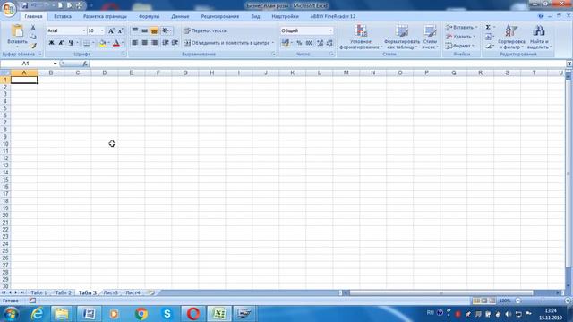Click the fx insert function button
The image size is (573, 322).
(x=85, y=64)
